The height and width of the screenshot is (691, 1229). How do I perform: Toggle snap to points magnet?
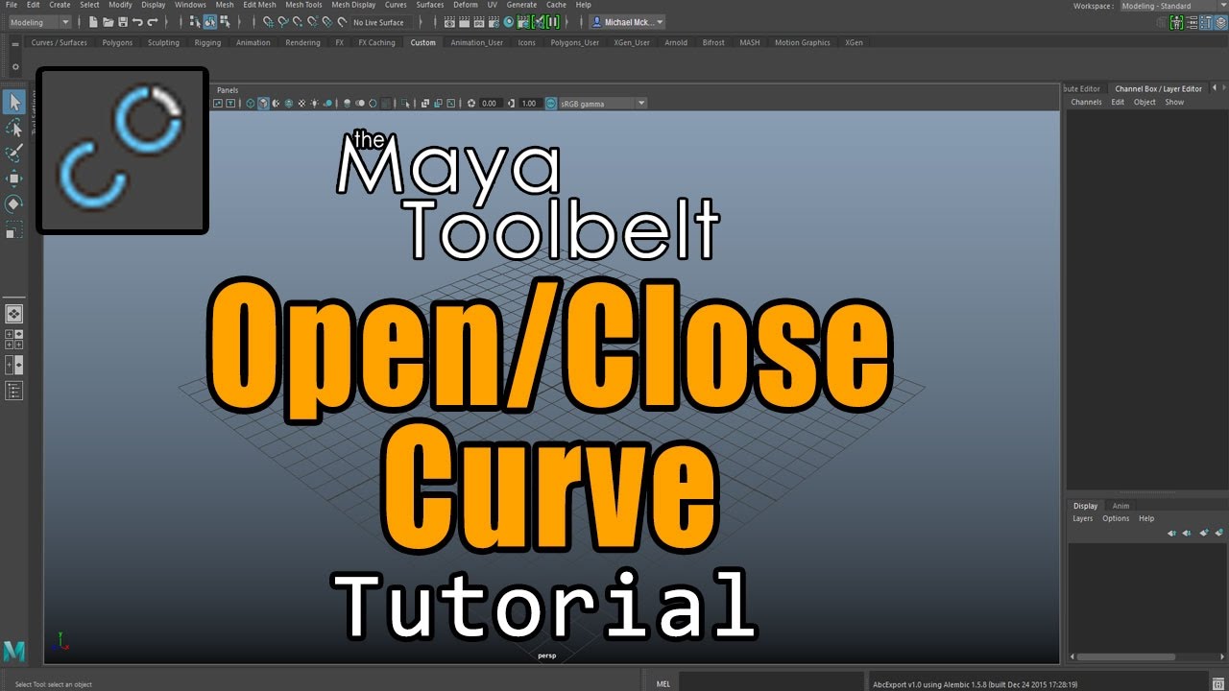click(298, 22)
